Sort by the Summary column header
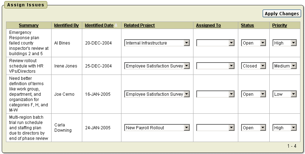The width and height of the screenshot is (305, 154). (x=29, y=25)
